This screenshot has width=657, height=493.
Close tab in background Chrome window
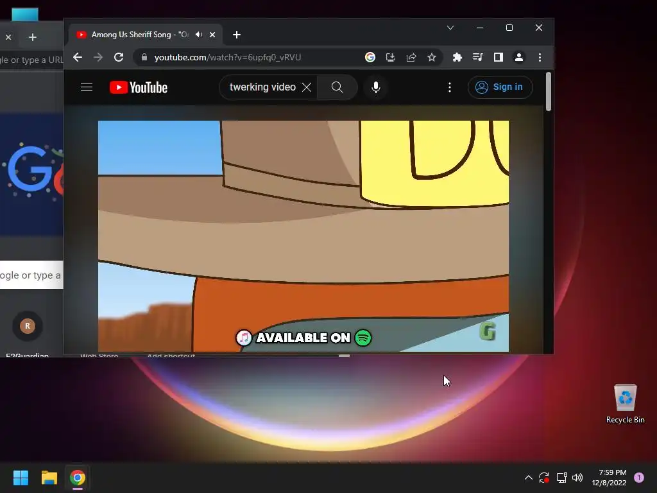point(8,37)
